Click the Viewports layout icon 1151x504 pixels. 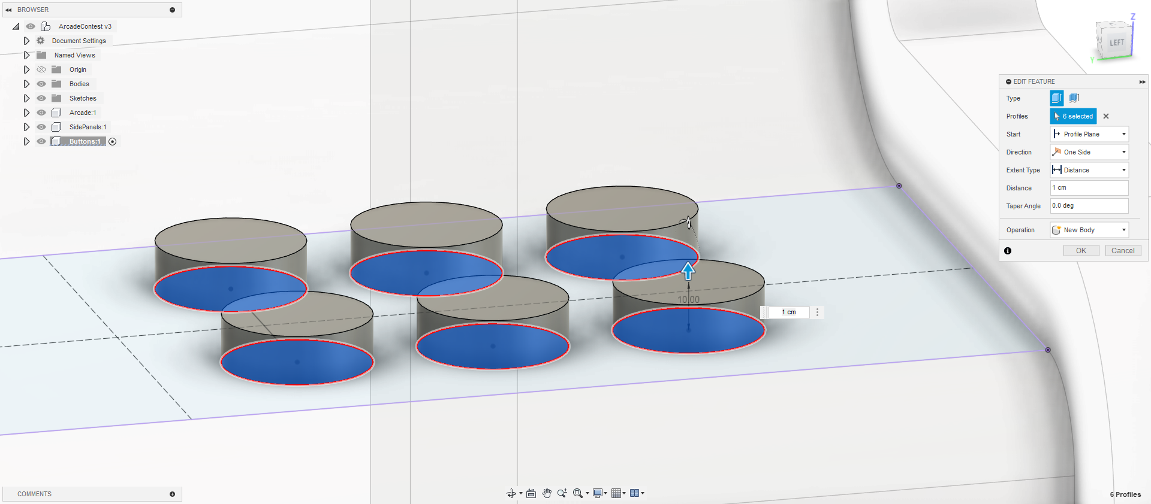634,493
